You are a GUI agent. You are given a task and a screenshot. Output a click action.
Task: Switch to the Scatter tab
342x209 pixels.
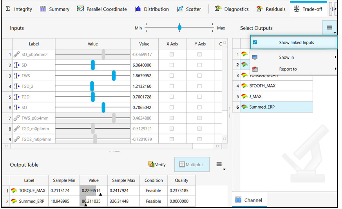point(189,9)
